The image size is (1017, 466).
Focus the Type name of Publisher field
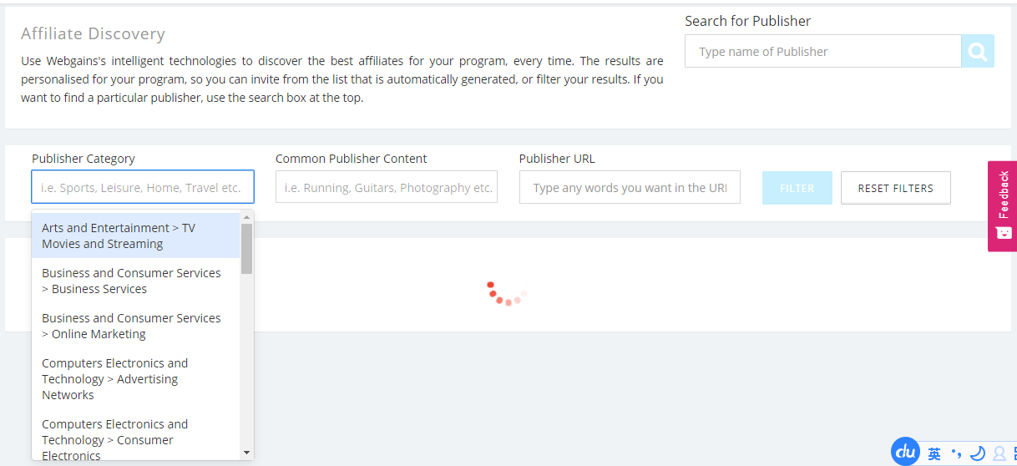823,51
